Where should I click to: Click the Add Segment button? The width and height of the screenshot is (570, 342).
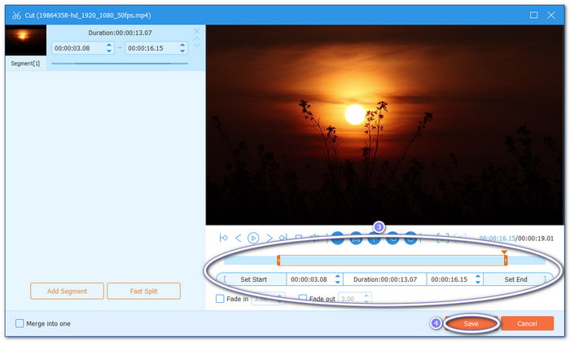(x=68, y=292)
